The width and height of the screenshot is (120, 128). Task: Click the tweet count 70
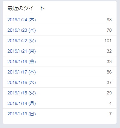pyautogui.click(x=109, y=30)
